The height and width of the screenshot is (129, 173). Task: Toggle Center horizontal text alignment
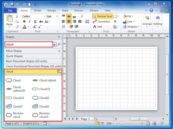point(69,21)
